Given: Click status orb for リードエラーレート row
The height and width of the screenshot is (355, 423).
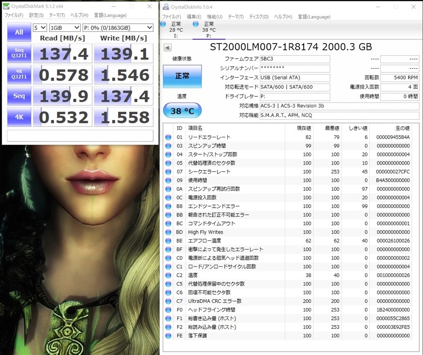Looking at the screenshot, I should coord(169,137).
